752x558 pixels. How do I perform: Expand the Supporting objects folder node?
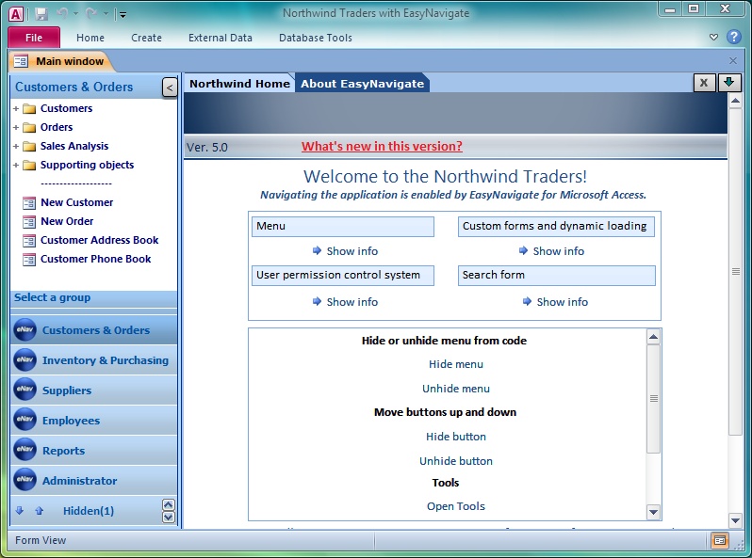16,166
